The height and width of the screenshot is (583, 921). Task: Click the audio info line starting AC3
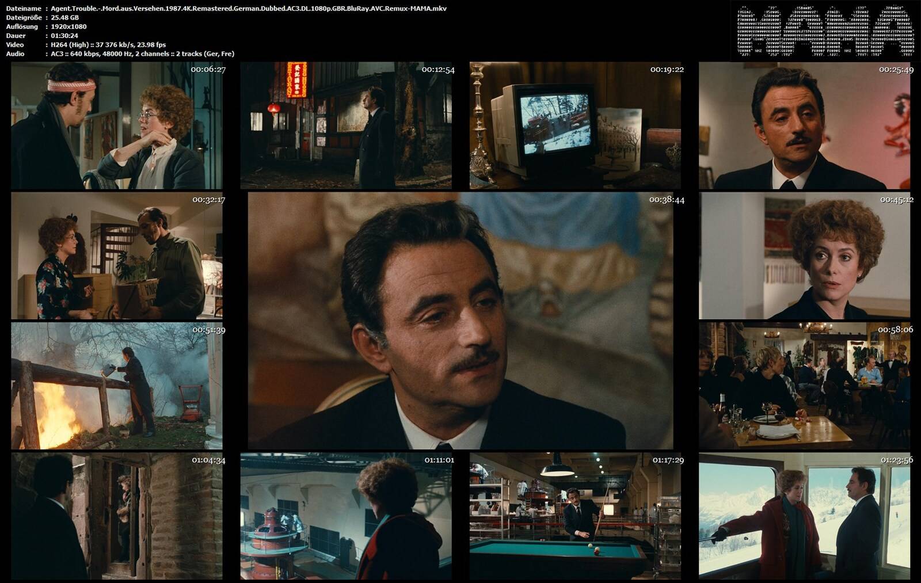pyautogui.click(x=142, y=54)
